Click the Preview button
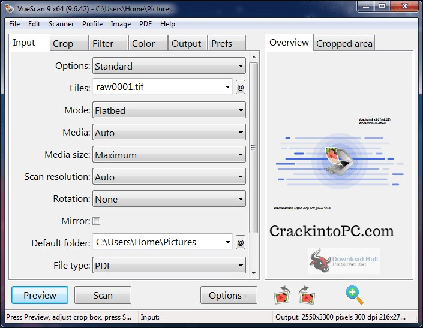423x328 pixels. 40,295
